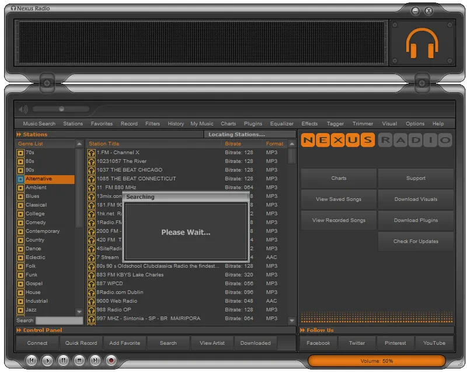Click the genre icon next to Gospel
Viewport: 467px width, 372px height.
[20, 284]
